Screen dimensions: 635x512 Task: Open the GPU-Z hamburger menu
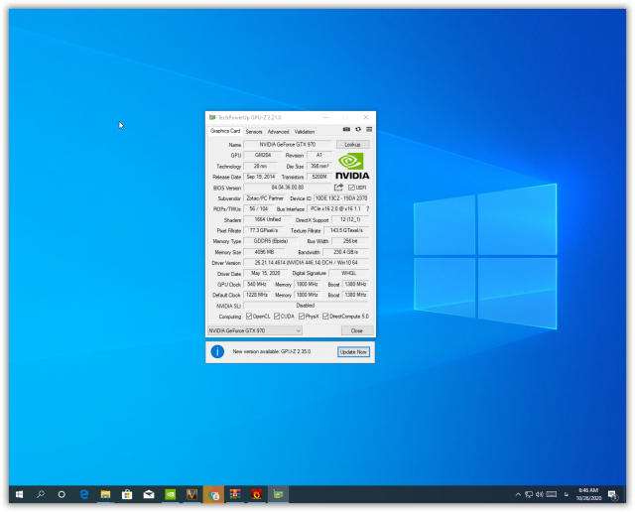tap(369, 129)
